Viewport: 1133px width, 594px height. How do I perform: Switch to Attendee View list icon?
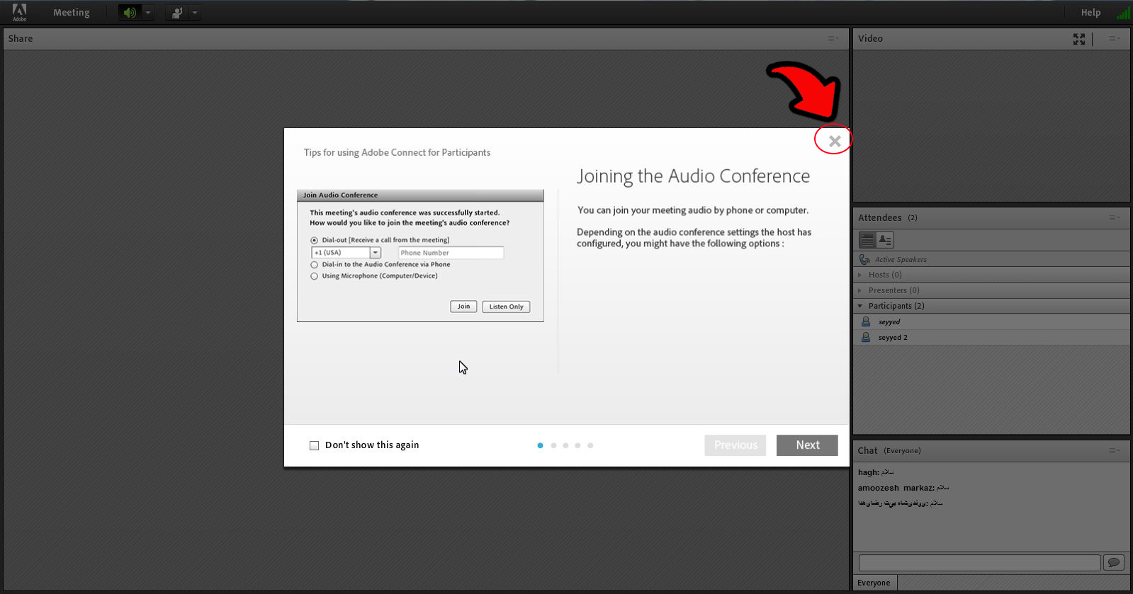coord(867,240)
